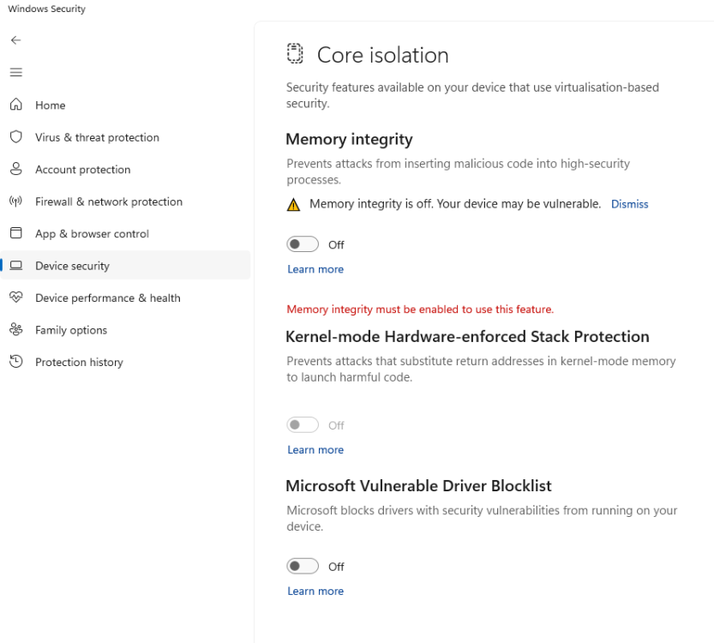
Task: Dismiss the Memory integrity warning
Action: pyautogui.click(x=629, y=204)
